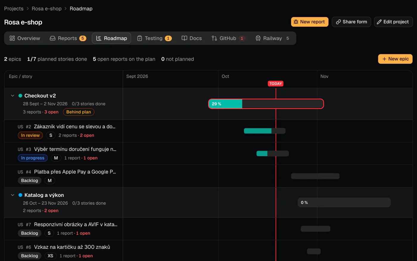Open the GitHub tab
The width and height of the screenshot is (417, 261).
228,38
